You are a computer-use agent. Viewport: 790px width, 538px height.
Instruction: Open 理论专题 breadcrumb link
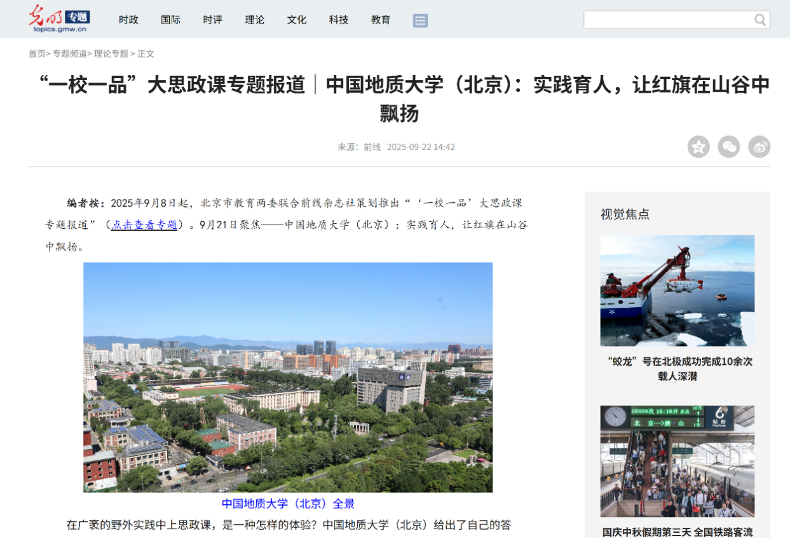[x=111, y=54]
